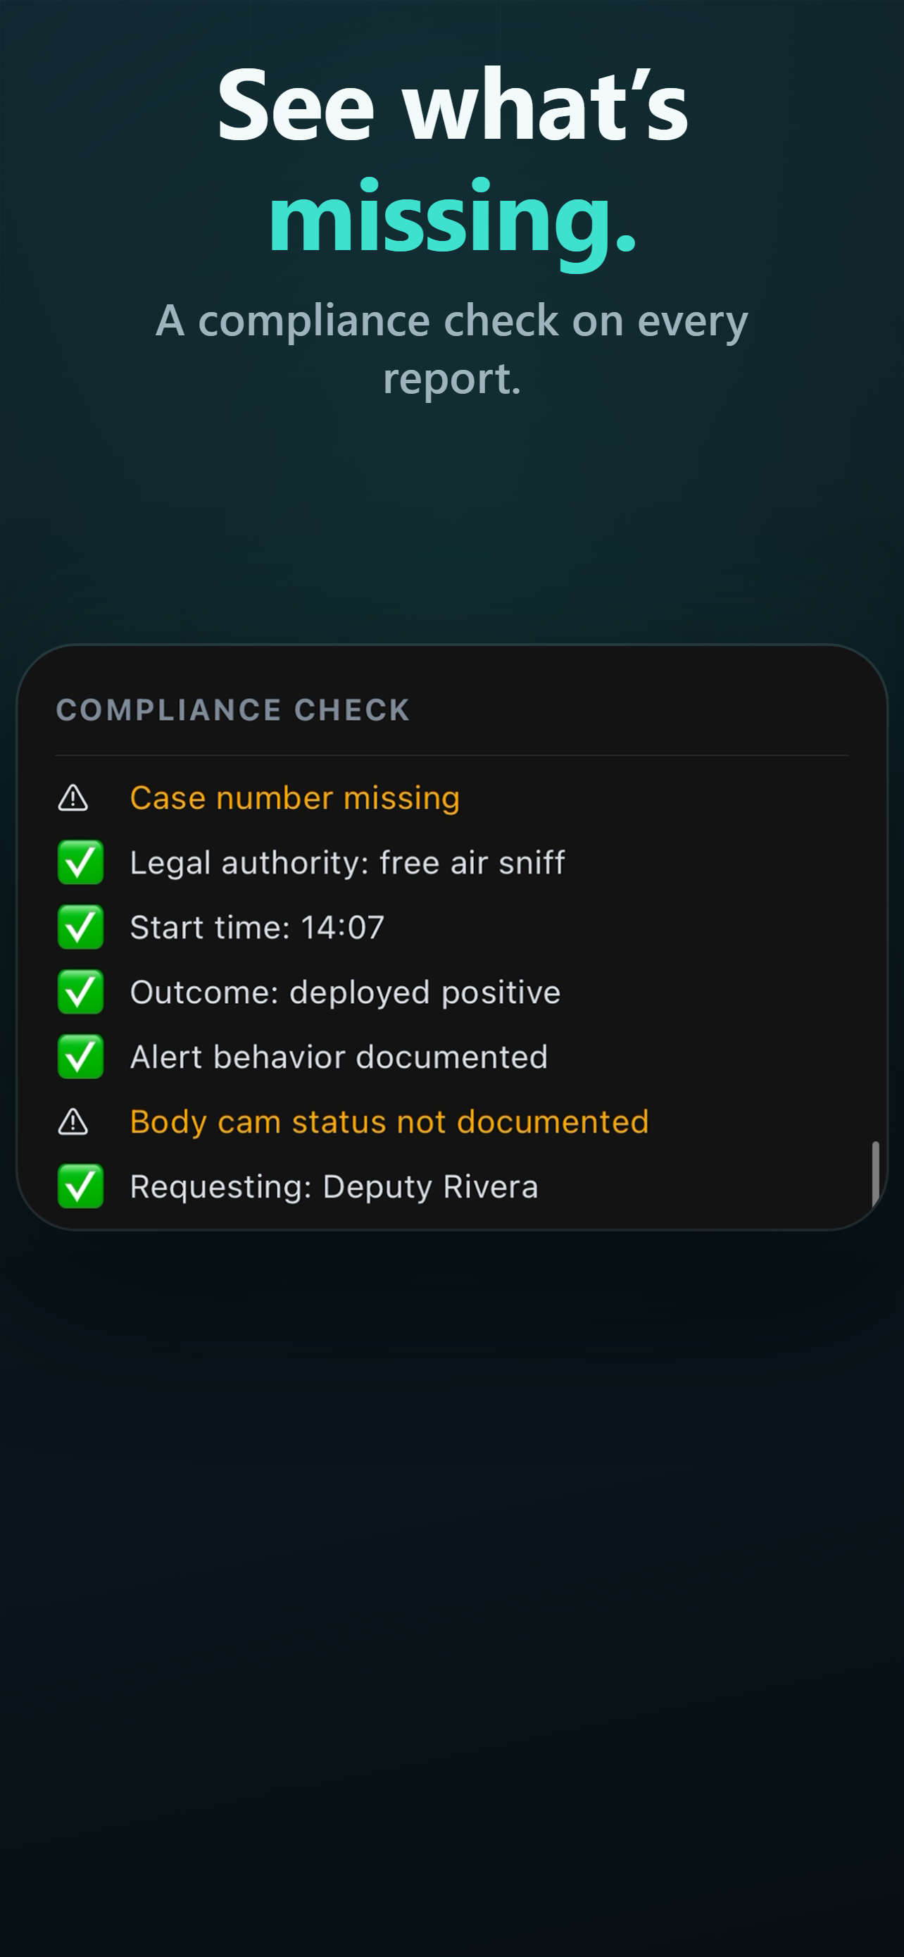
Task: Tap the compliance check on every report subtitle
Action: [x=453, y=349]
